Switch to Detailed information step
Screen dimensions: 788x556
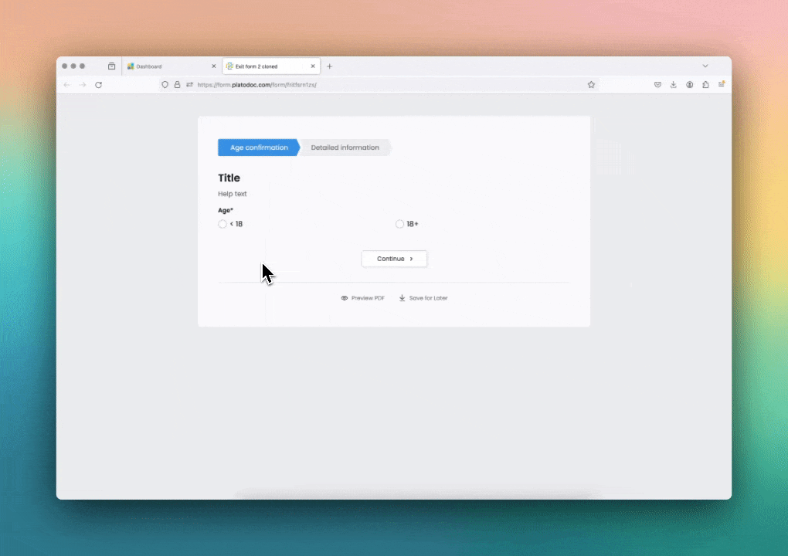345,147
